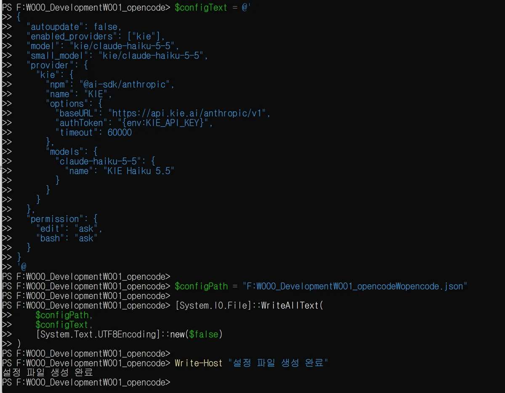The image size is (505, 393).
Task: Click the "name": "KIE Haiku 5.5" line
Action: pyautogui.click(x=120, y=171)
